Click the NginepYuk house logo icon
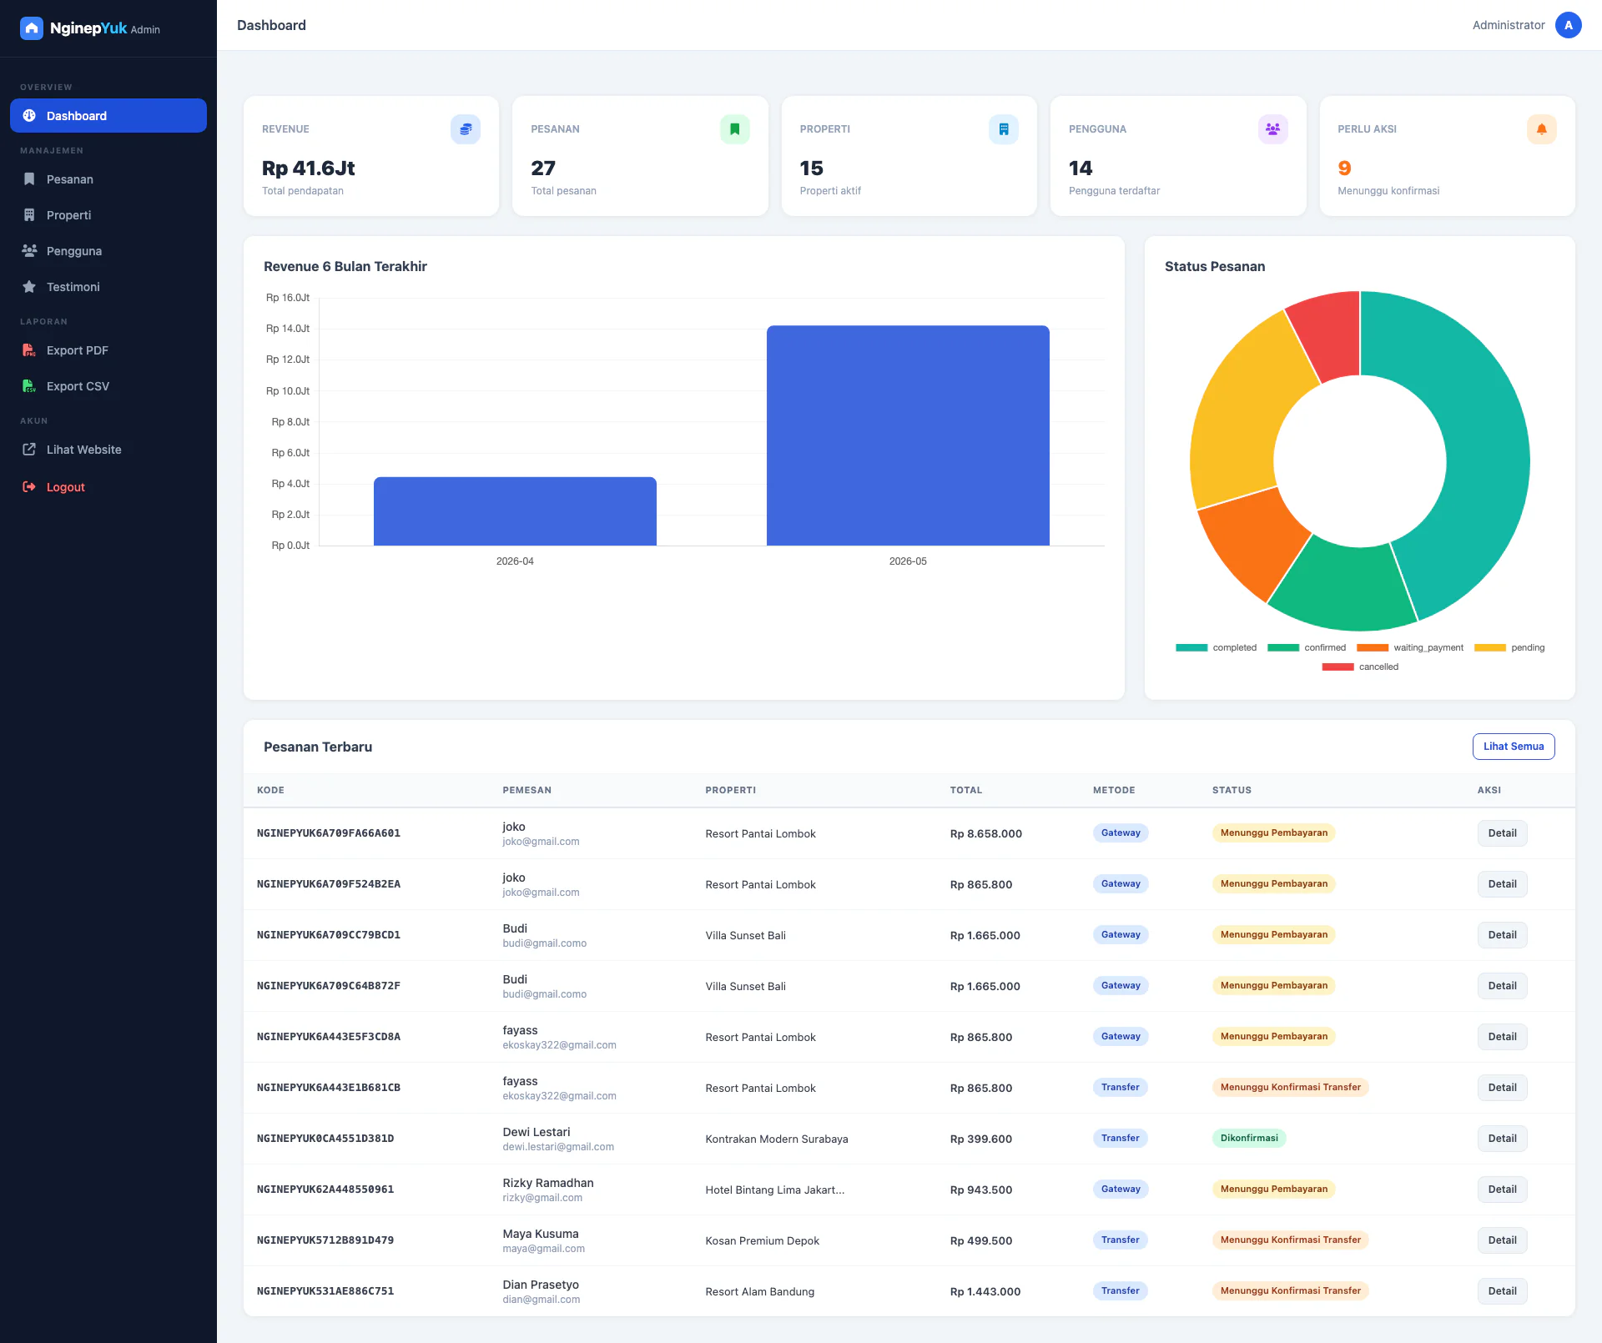The image size is (1602, 1343). [31, 28]
